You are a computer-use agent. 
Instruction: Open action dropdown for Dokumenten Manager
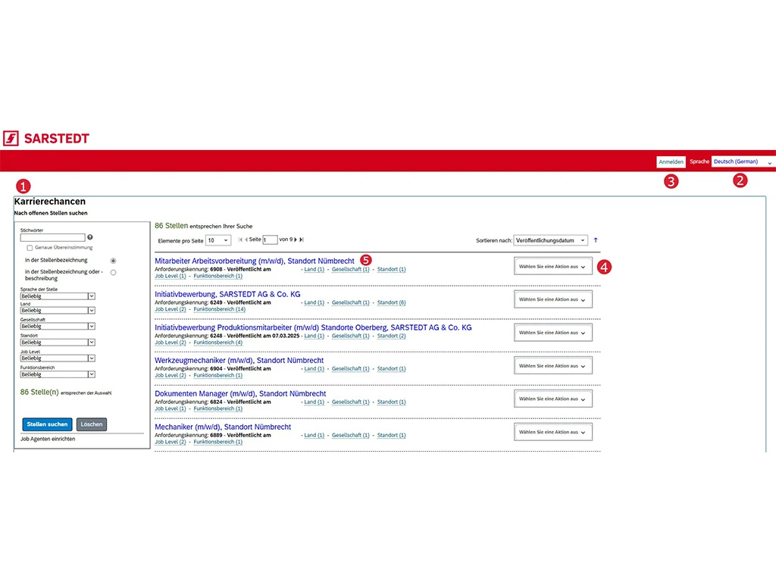pyautogui.click(x=552, y=399)
